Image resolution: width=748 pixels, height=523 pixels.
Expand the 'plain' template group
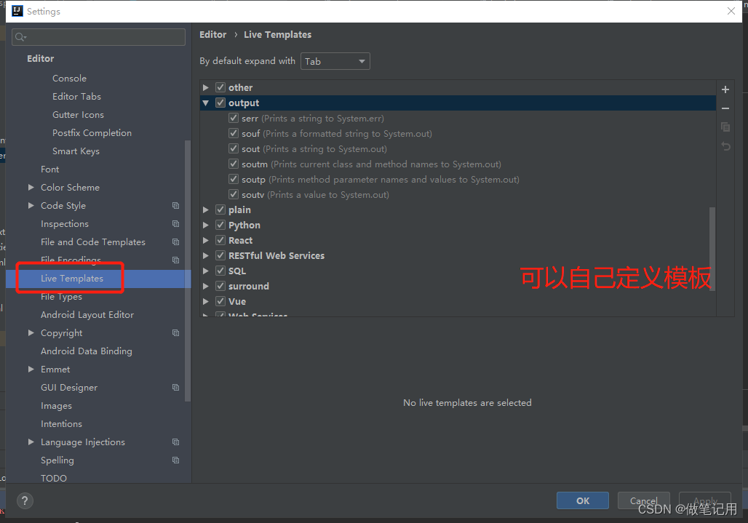(x=206, y=209)
